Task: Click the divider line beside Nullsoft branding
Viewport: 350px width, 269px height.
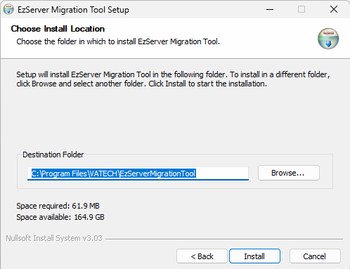Action: pos(224,239)
